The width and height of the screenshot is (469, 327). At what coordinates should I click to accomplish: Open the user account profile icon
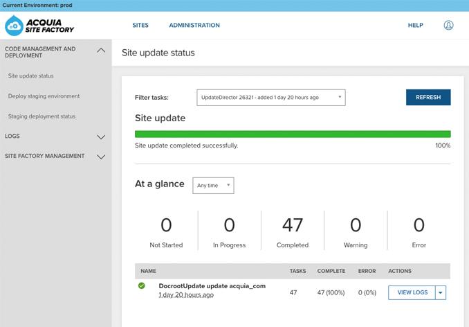(x=448, y=26)
